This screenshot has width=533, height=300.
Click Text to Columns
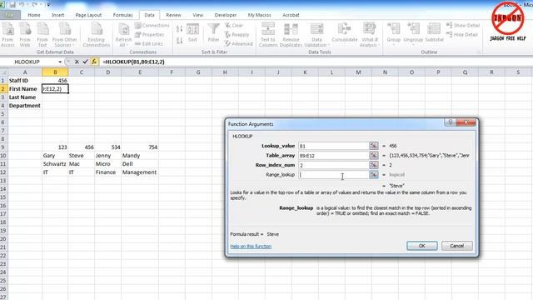[268, 35]
